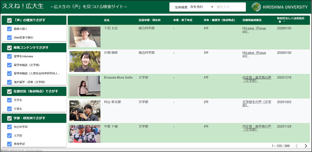Click the 値を入力 search input field

point(230,7)
